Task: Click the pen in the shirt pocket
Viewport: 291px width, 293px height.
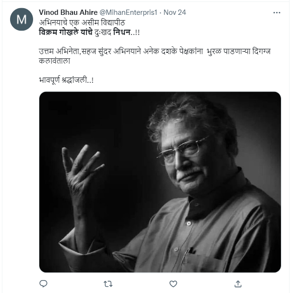Action: (x=186, y=253)
